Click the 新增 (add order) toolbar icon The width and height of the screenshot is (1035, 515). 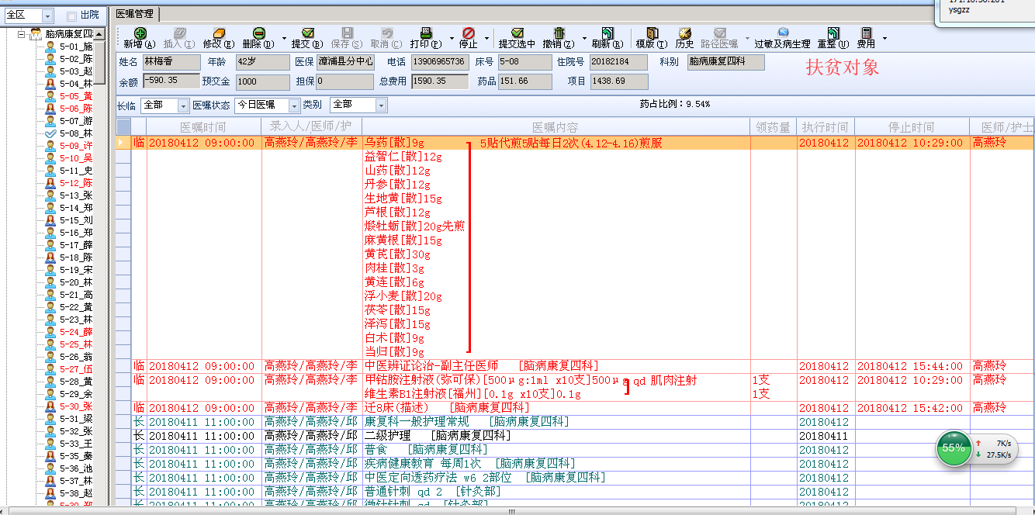point(140,33)
